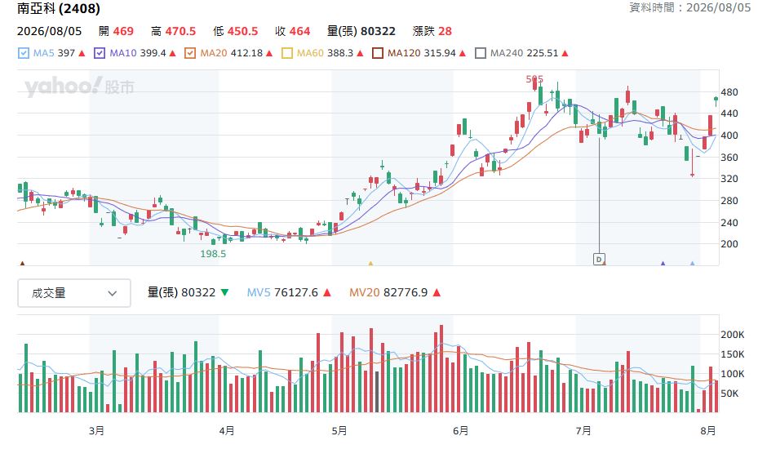Click the light blue triangle marker before August
Screen dimensions: 758x458
(692, 264)
